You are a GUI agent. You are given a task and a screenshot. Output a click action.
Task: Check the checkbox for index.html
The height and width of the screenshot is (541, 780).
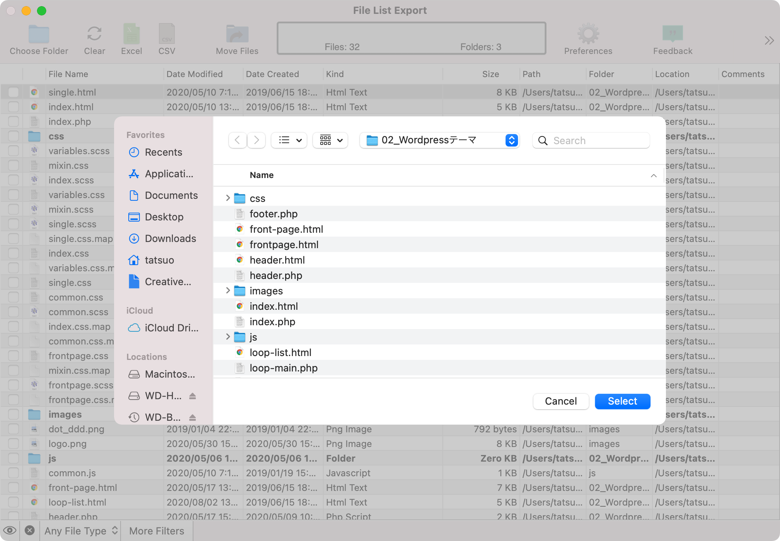pos(13,107)
